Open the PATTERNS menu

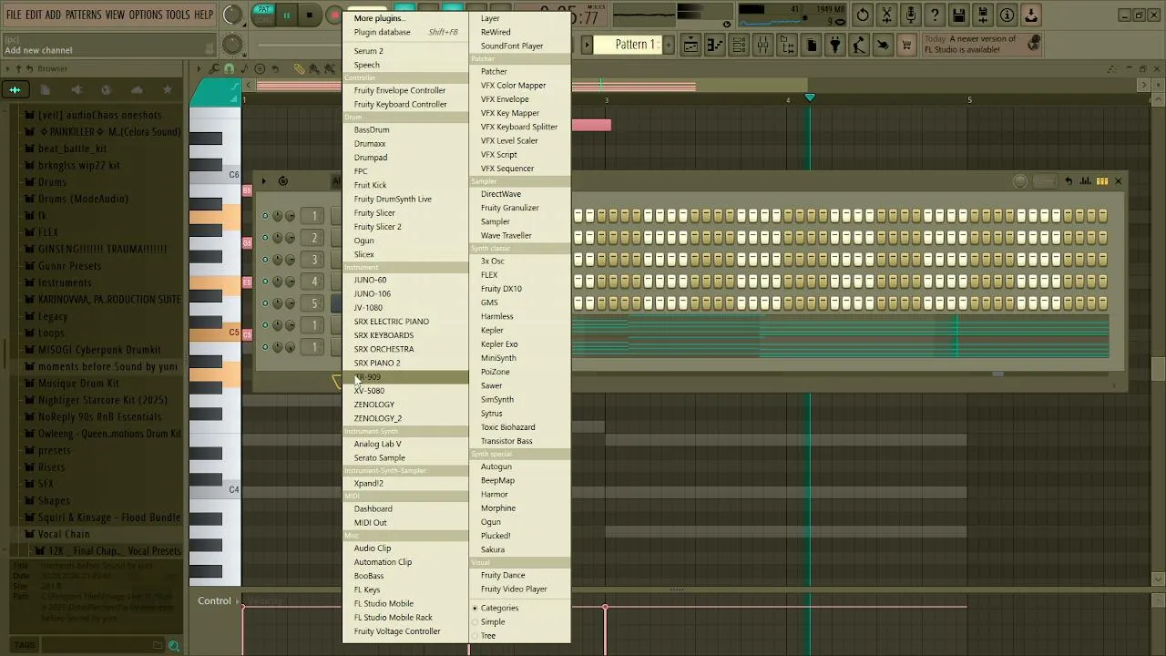click(83, 15)
